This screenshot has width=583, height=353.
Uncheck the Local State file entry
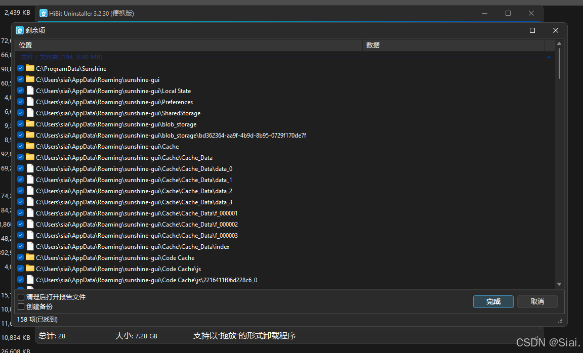[x=20, y=91]
